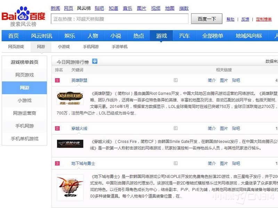Click the 帮助 help link
The width and height of the screenshot is (278, 208).
click(230, 19)
